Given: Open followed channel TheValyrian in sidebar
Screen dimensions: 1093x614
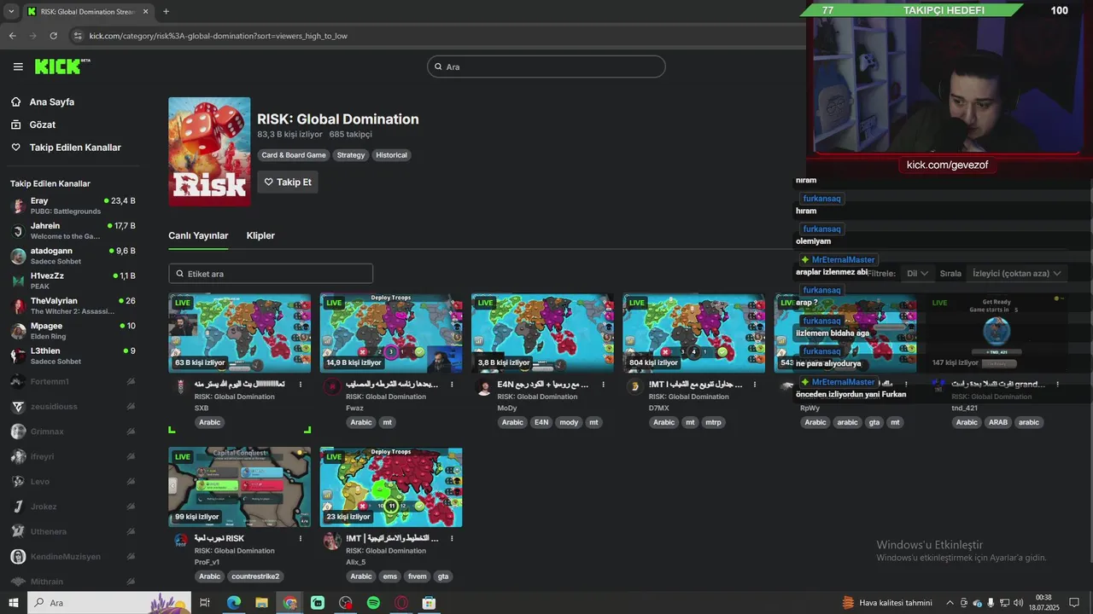Looking at the screenshot, I should tap(73, 305).
